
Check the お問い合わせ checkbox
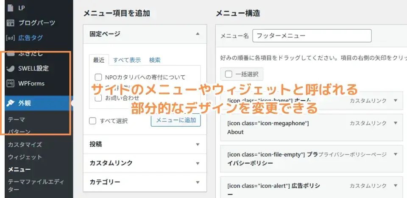[98, 98]
